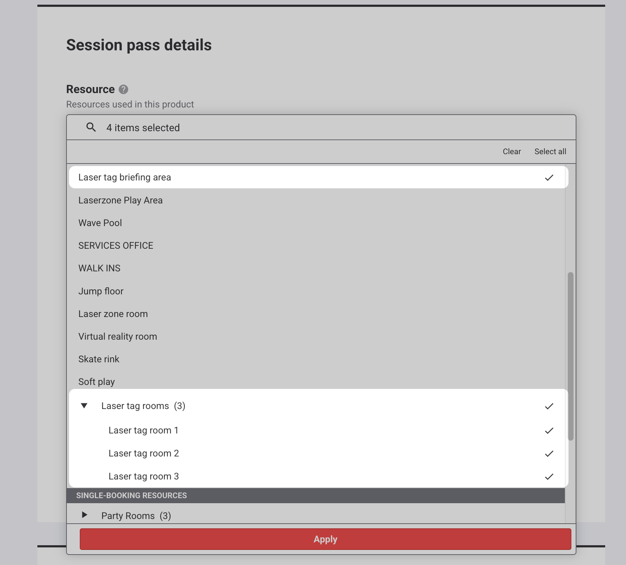The width and height of the screenshot is (626, 565).
Task: Choose Skate rink from the list
Action: click(99, 359)
